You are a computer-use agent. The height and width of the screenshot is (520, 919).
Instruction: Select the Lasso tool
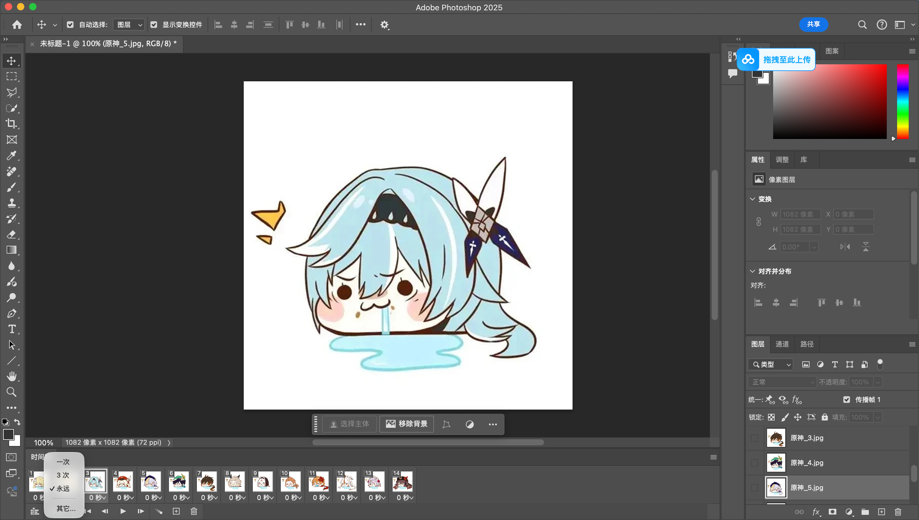pos(12,93)
